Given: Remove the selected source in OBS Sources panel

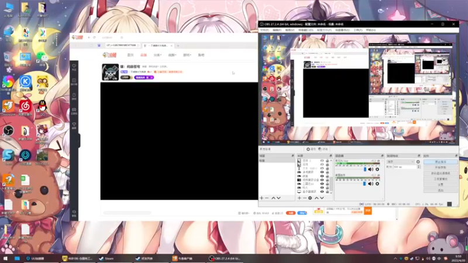Looking at the screenshot, I should pyautogui.click(x=305, y=198).
